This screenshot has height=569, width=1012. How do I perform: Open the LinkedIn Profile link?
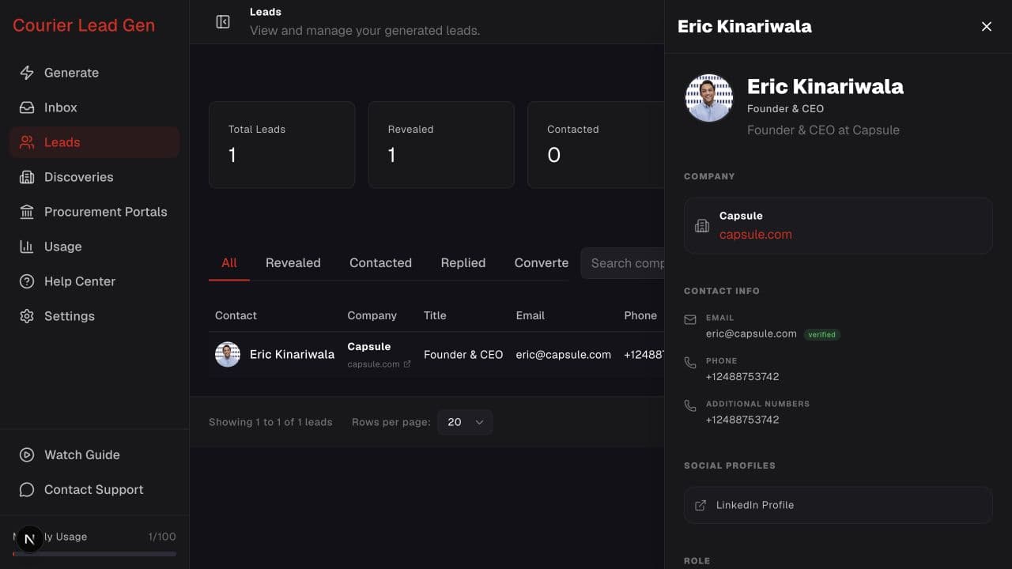838,505
